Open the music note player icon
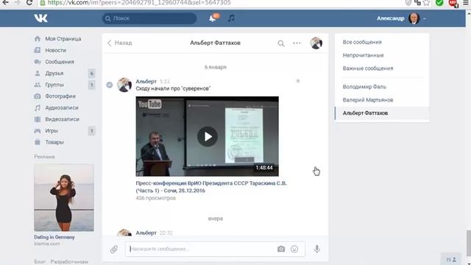This screenshot has width=471, height=265. (x=231, y=18)
